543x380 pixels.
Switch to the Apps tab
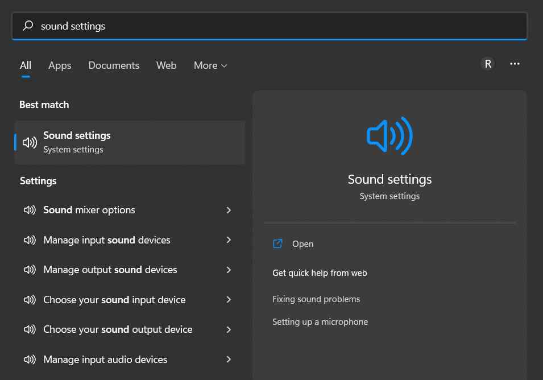pos(60,65)
